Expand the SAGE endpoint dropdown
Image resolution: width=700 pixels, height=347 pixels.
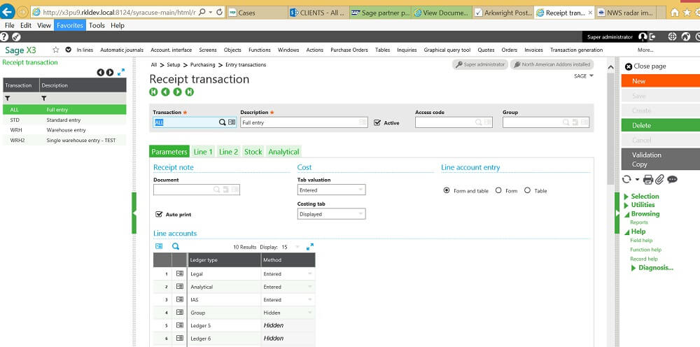[584, 76]
